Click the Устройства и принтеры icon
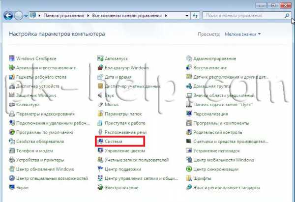The image size is (295, 202). coord(12,160)
